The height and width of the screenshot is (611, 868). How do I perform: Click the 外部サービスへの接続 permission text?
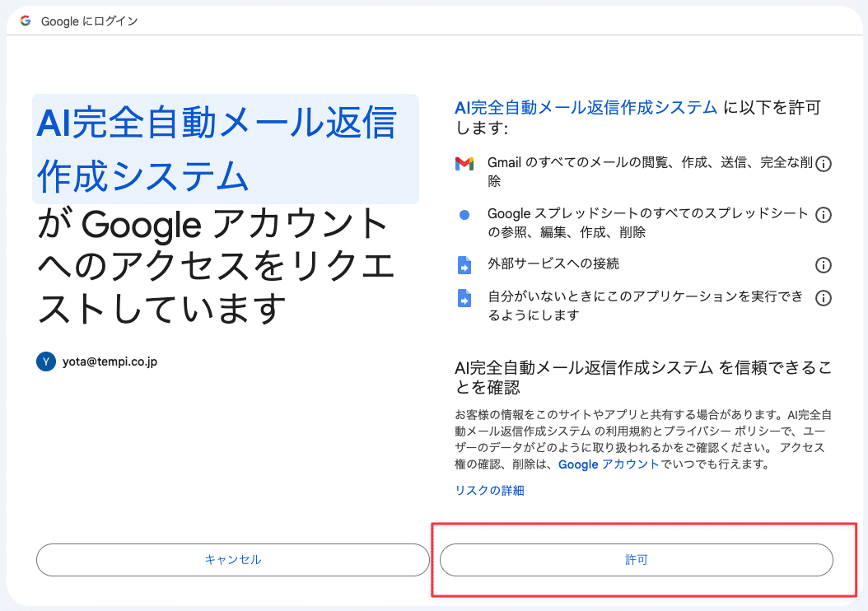(x=553, y=264)
